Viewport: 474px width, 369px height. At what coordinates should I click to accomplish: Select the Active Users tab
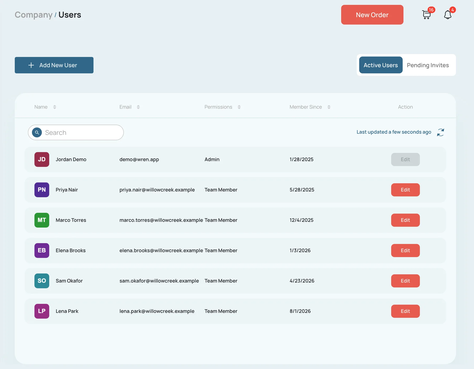(381, 65)
